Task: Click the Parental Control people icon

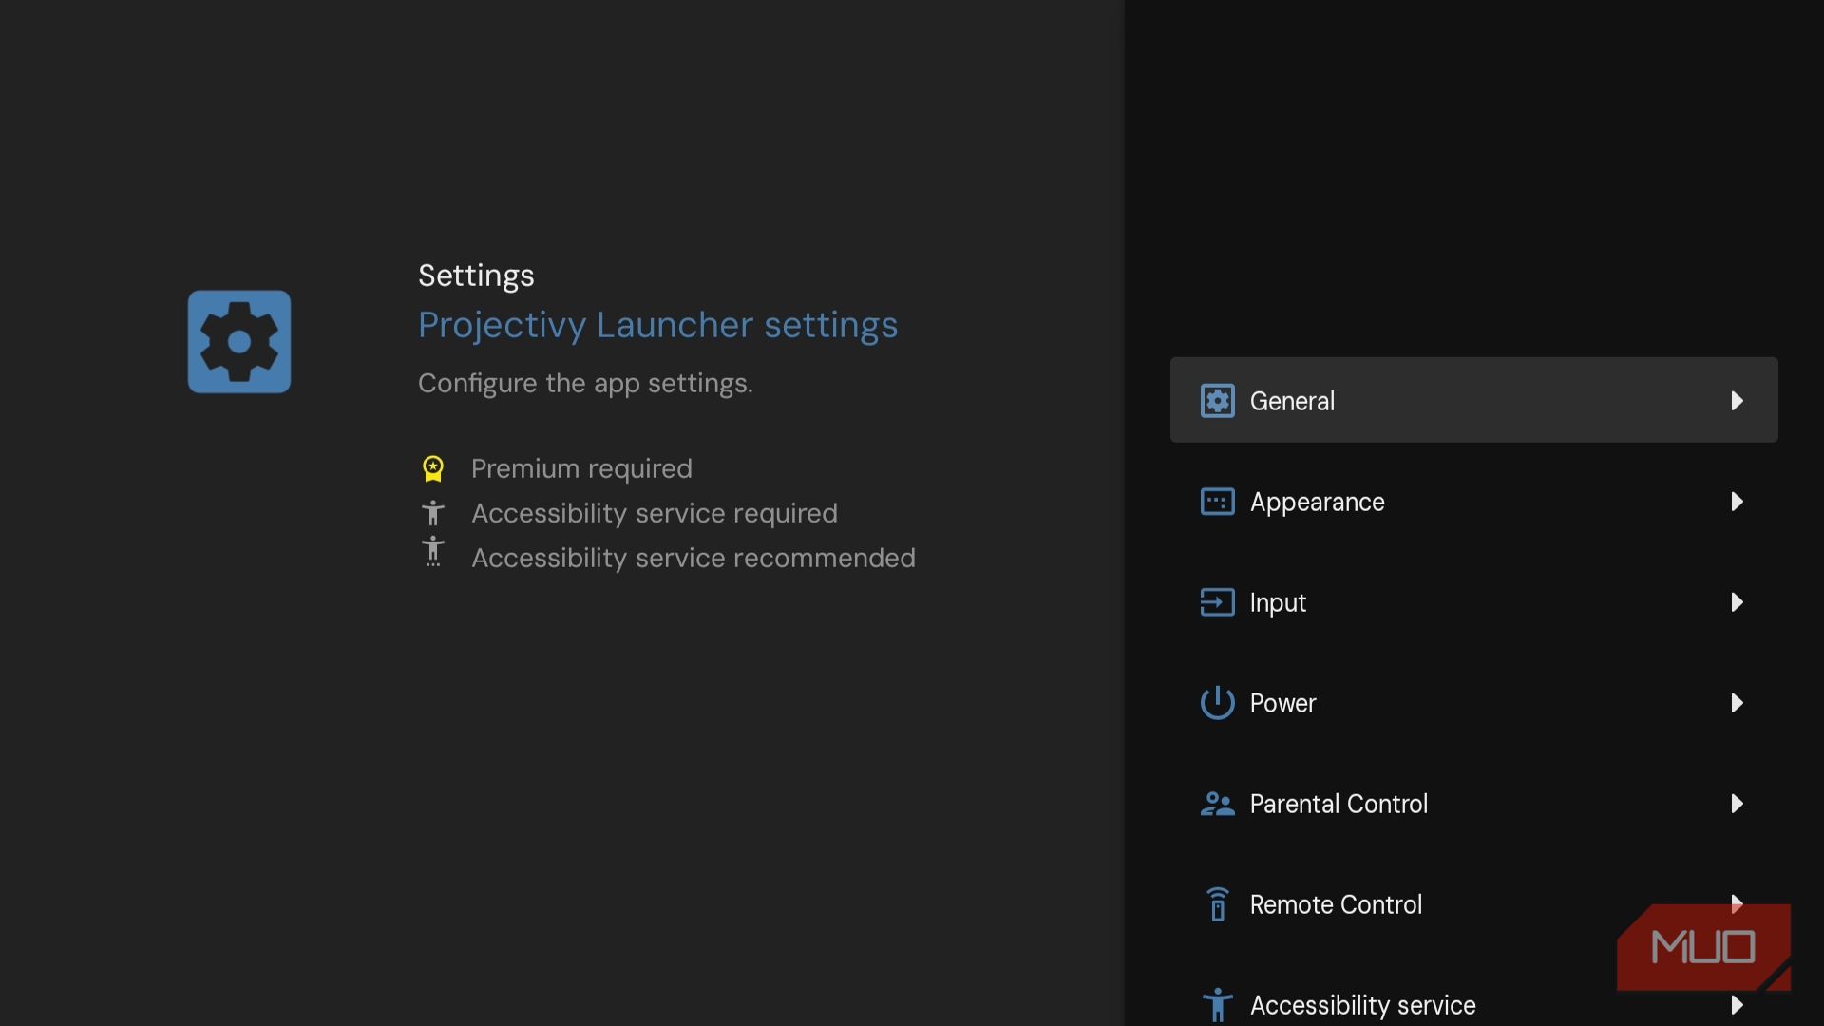Action: [1217, 804]
